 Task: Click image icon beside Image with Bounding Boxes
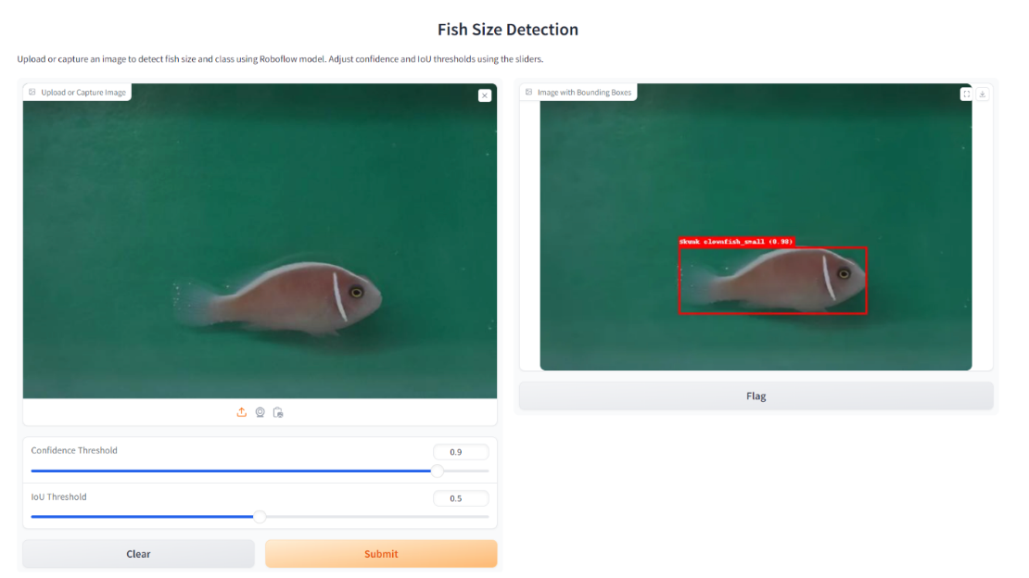[528, 93]
